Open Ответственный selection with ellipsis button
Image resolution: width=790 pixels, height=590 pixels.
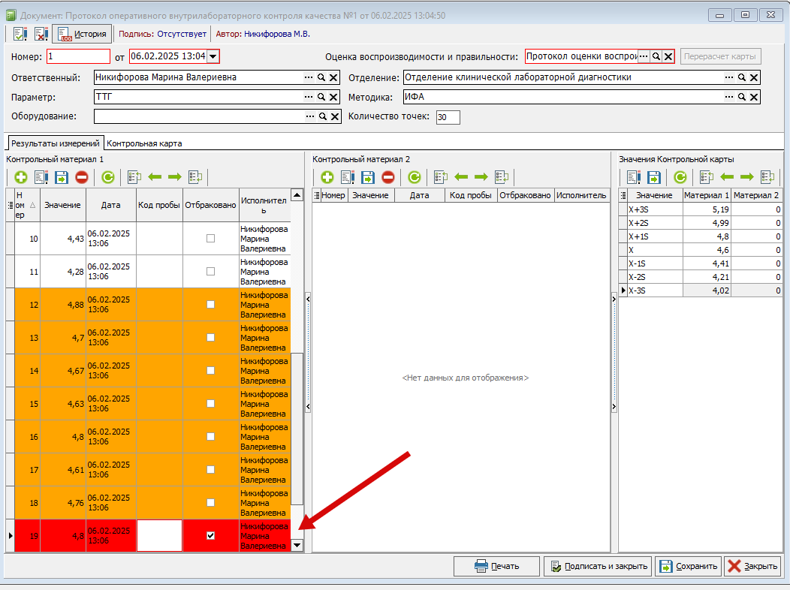click(x=309, y=77)
